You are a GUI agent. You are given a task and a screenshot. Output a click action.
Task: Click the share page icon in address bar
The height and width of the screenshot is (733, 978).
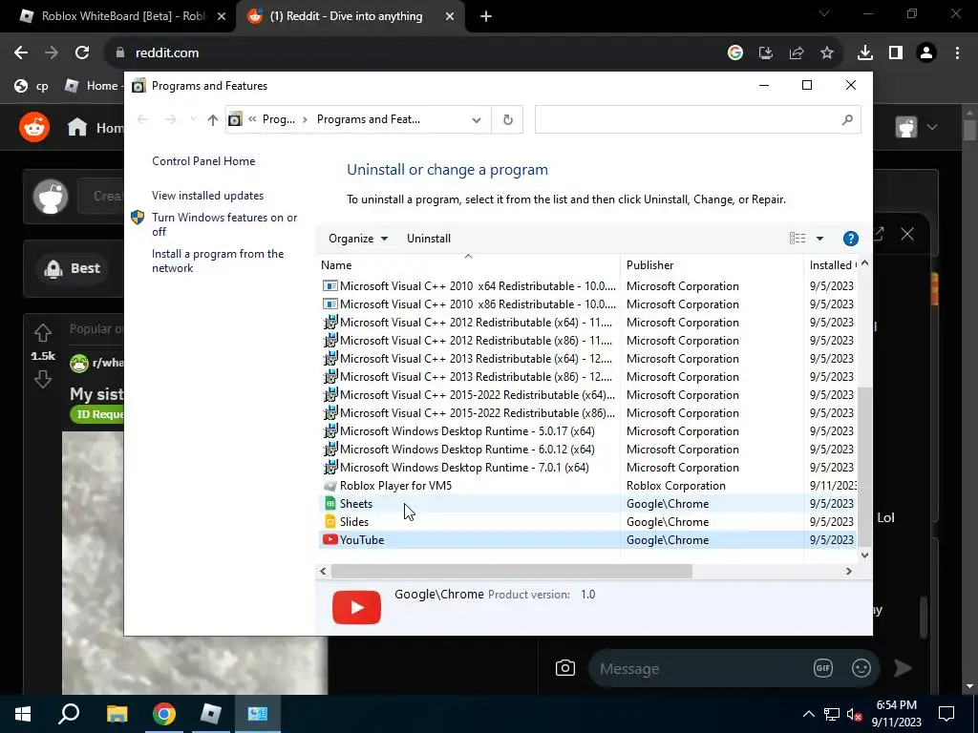tap(797, 53)
